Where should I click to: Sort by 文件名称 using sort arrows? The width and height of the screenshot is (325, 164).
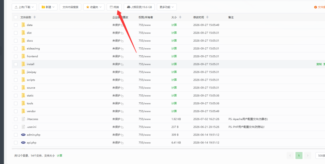(35, 17)
